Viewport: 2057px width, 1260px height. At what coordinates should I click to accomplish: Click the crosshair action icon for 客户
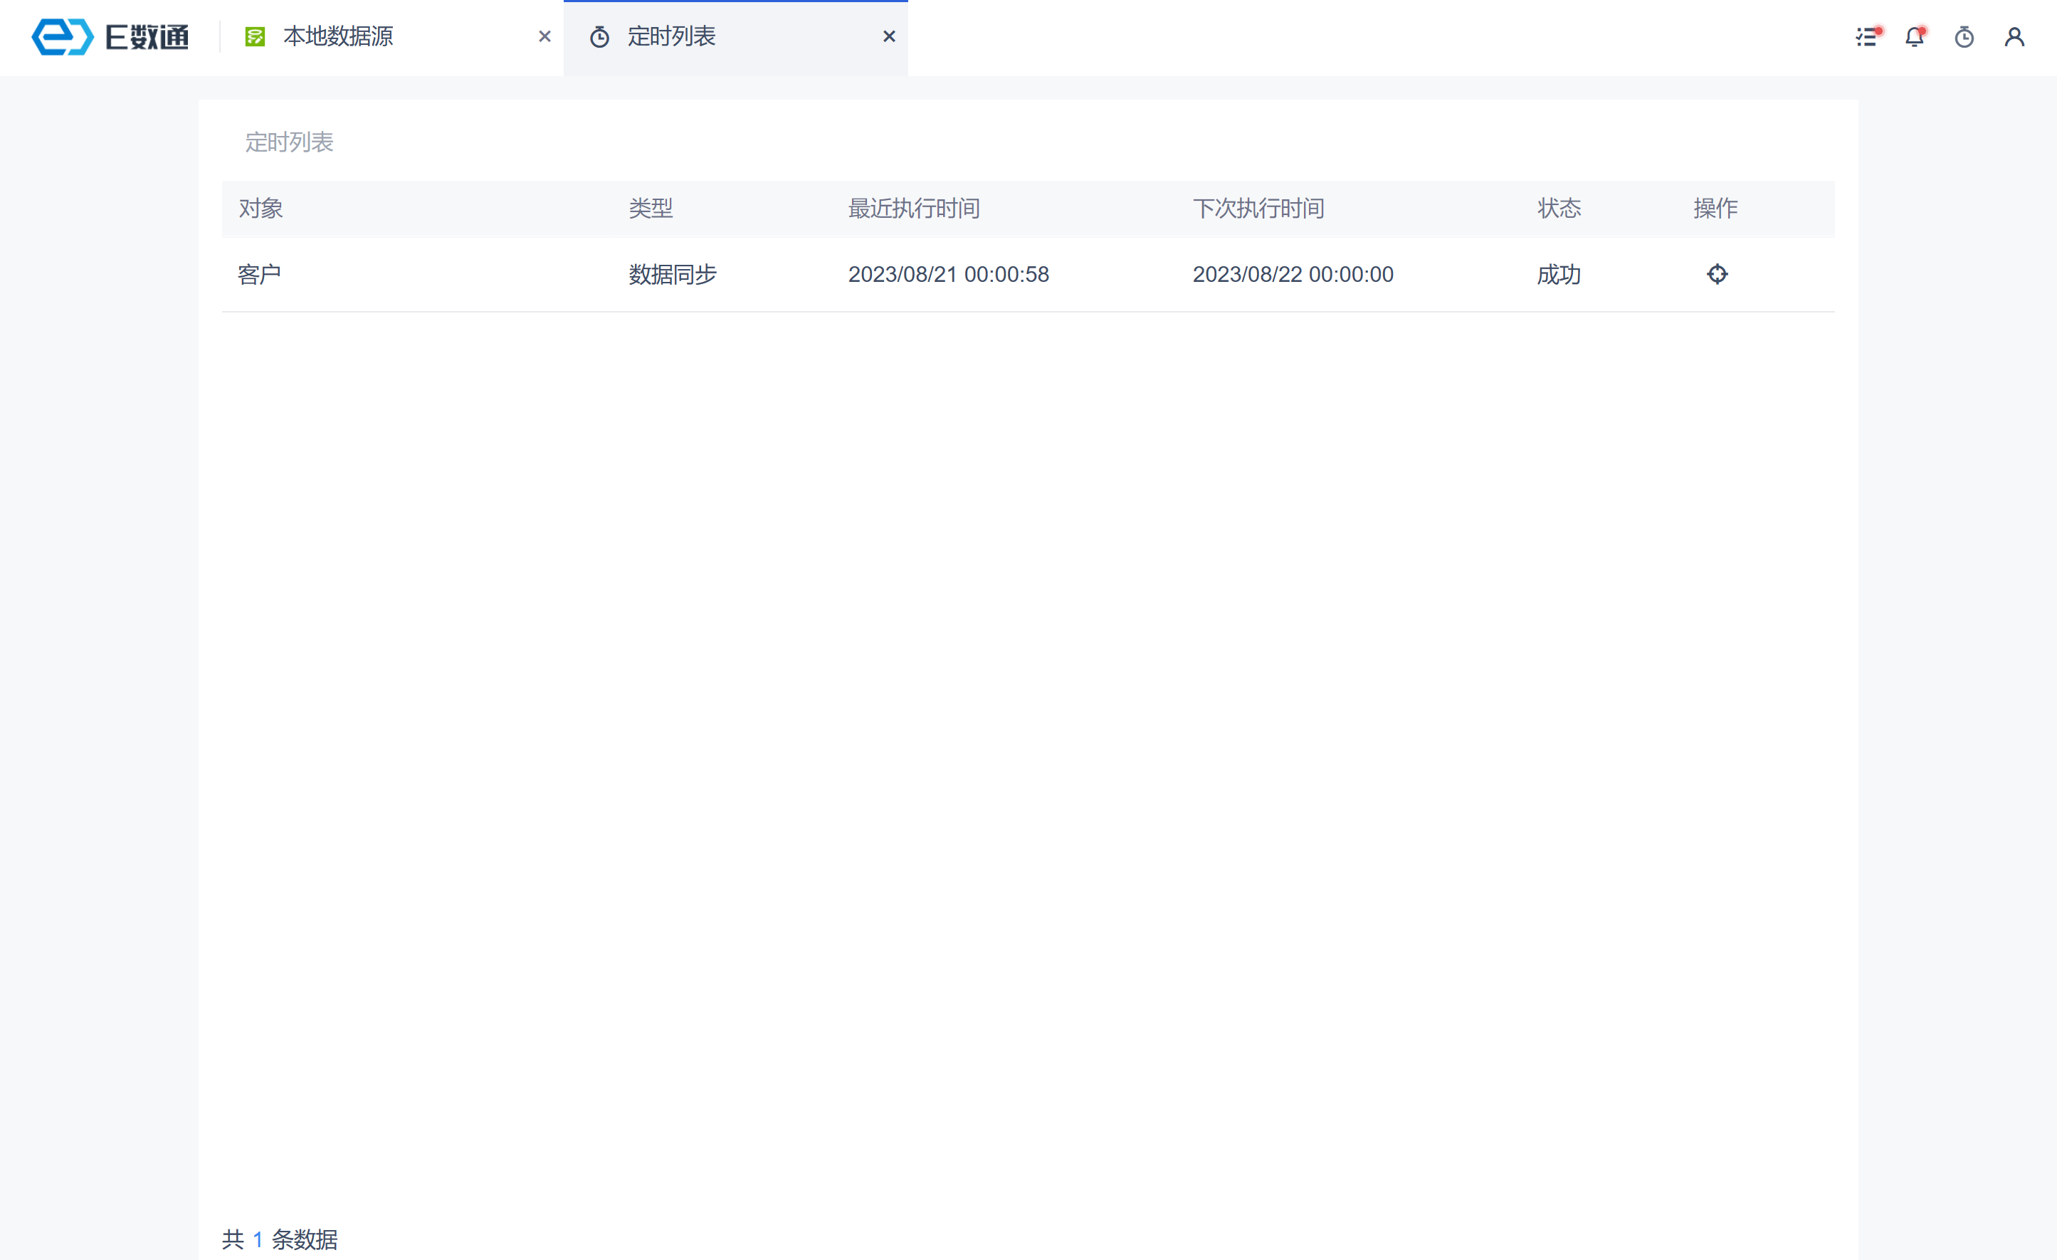1717,274
